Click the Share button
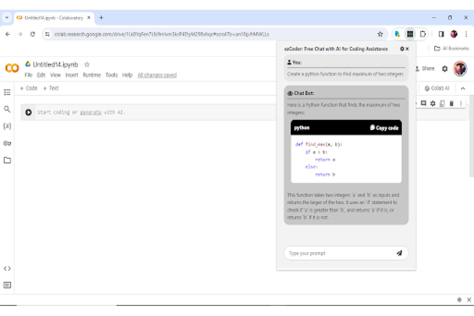The height and width of the screenshot is (316, 474). click(x=425, y=69)
